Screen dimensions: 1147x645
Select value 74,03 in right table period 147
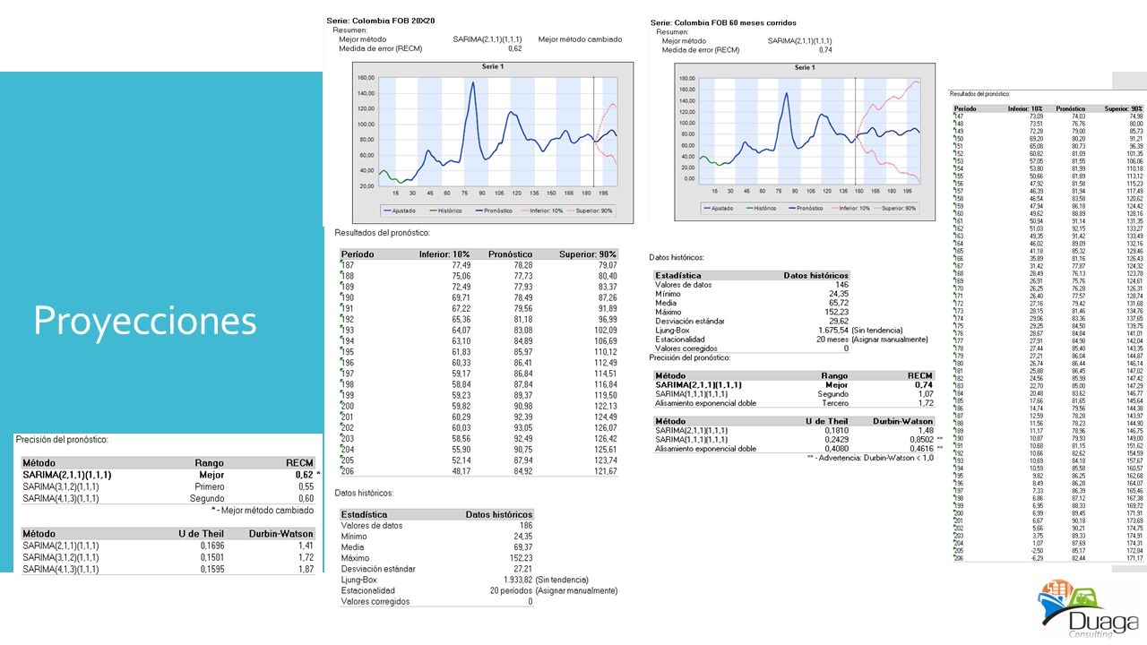click(x=1078, y=116)
